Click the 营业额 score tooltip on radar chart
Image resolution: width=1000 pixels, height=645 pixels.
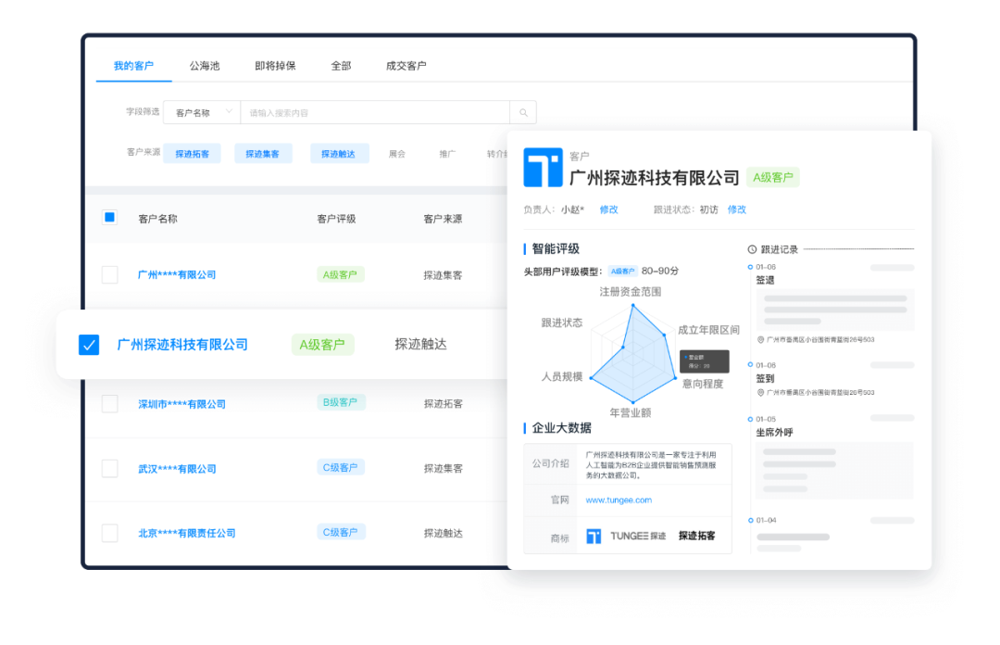[704, 360]
